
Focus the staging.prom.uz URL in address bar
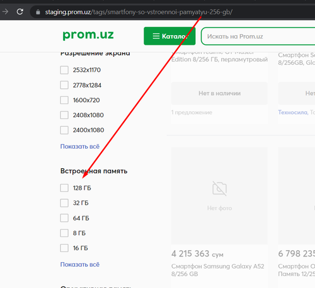[x=139, y=12]
